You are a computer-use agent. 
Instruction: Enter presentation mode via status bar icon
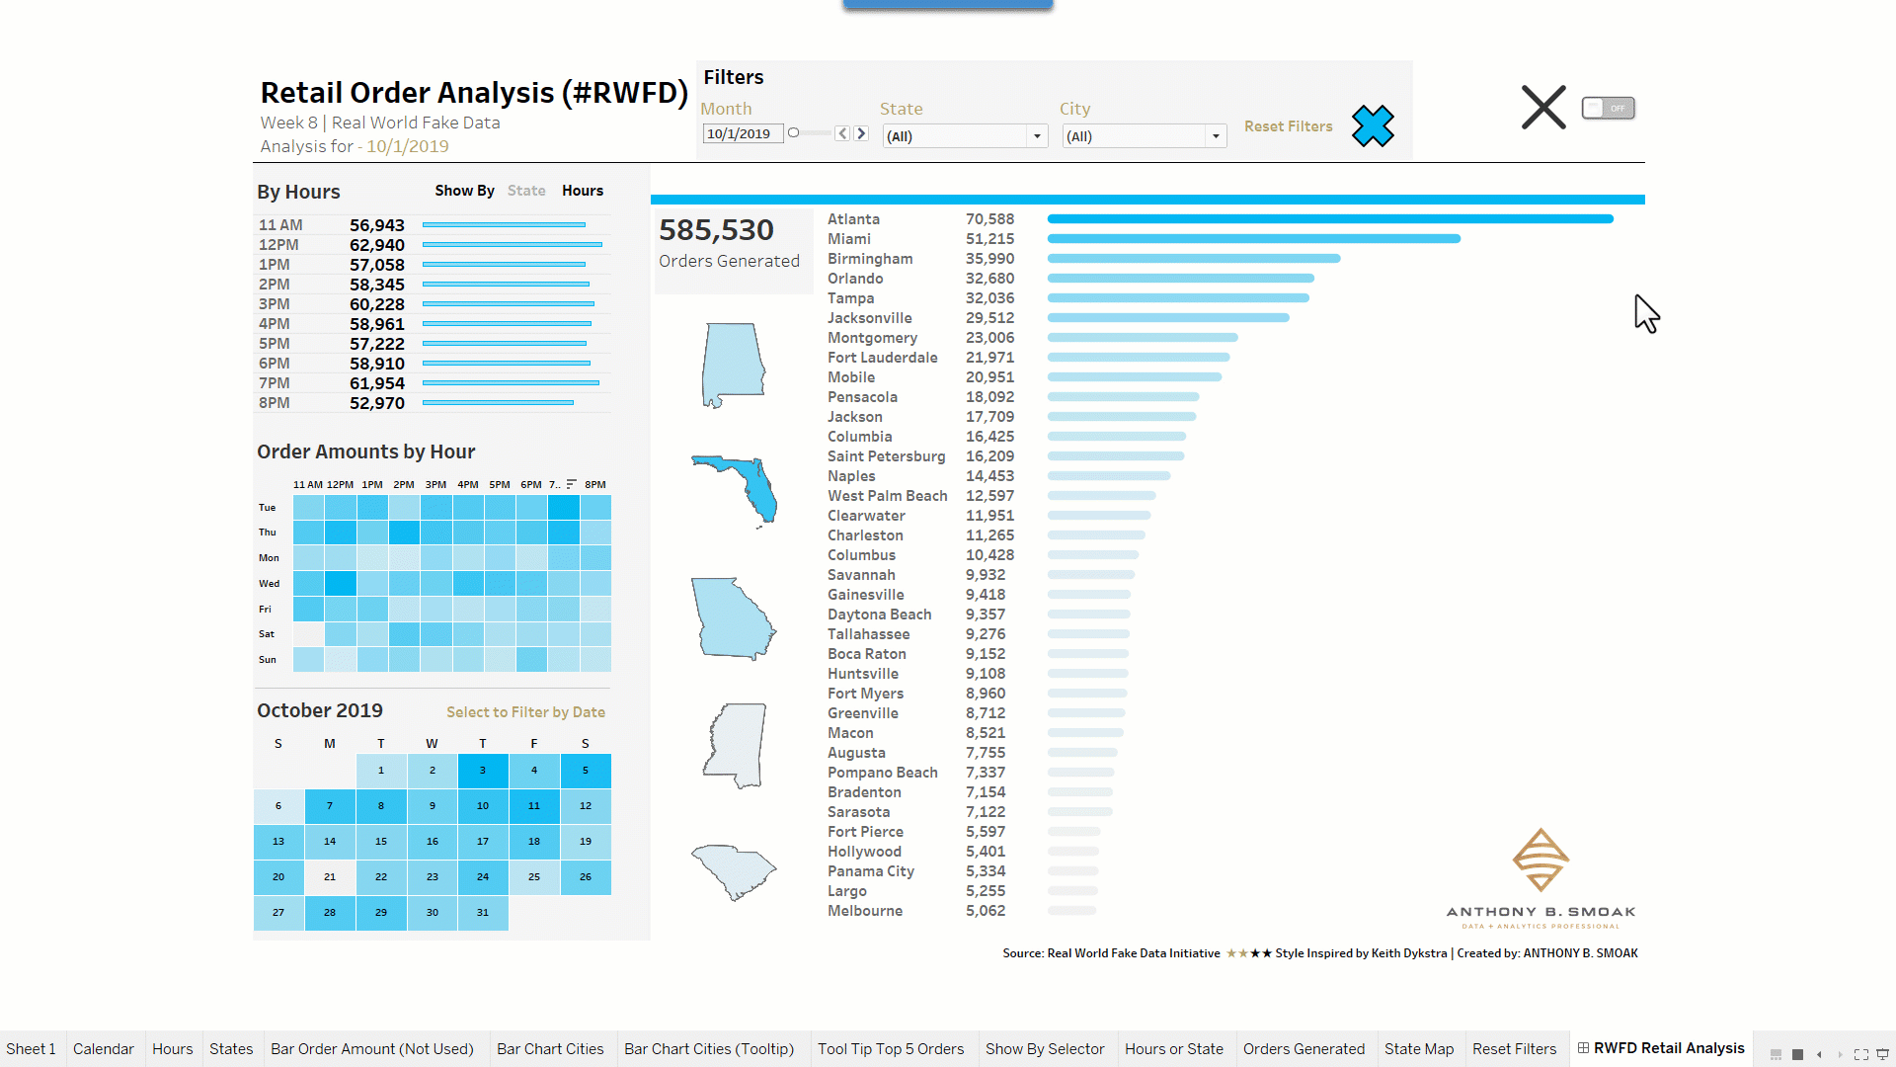click(1884, 1055)
